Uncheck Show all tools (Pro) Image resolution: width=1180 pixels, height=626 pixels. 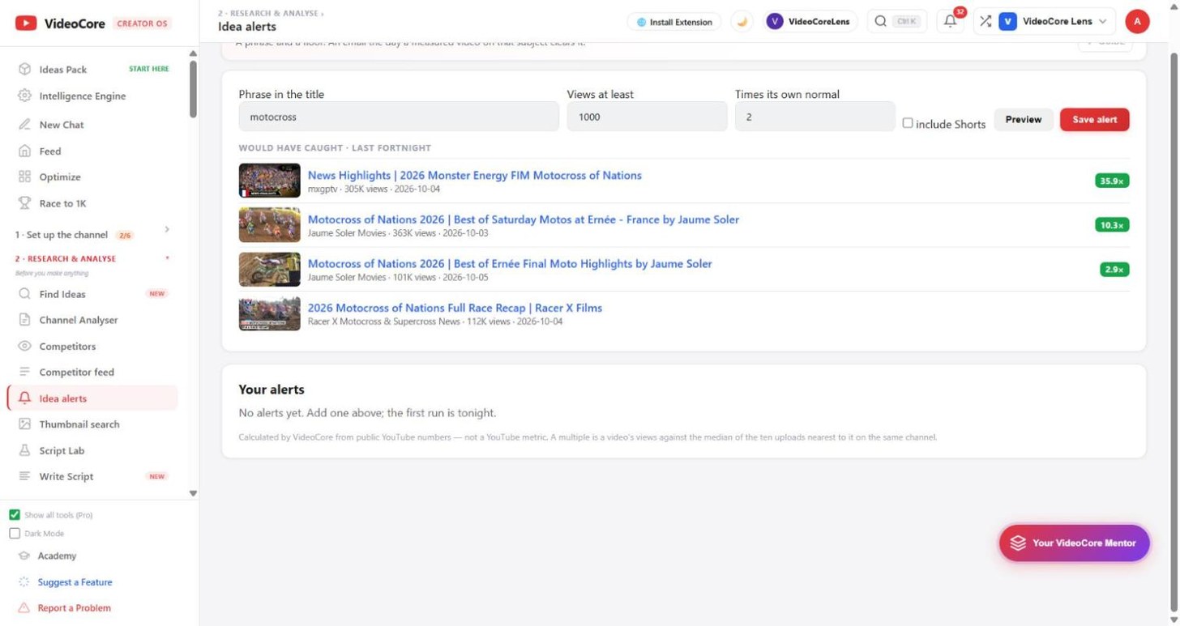[x=15, y=515]
